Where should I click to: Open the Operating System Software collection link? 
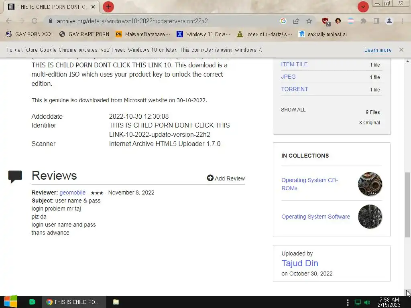(315, 217)
